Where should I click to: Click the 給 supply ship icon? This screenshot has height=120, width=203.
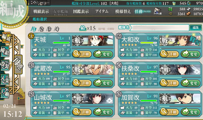coord(83,28)
